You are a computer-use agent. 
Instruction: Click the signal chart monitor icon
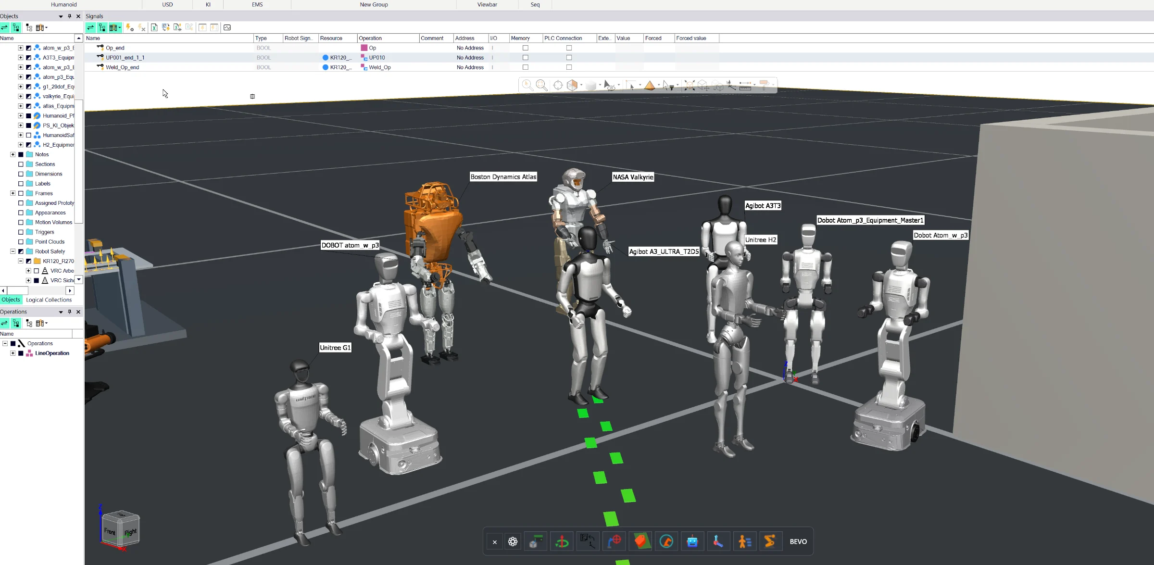(x=227, y=27)
